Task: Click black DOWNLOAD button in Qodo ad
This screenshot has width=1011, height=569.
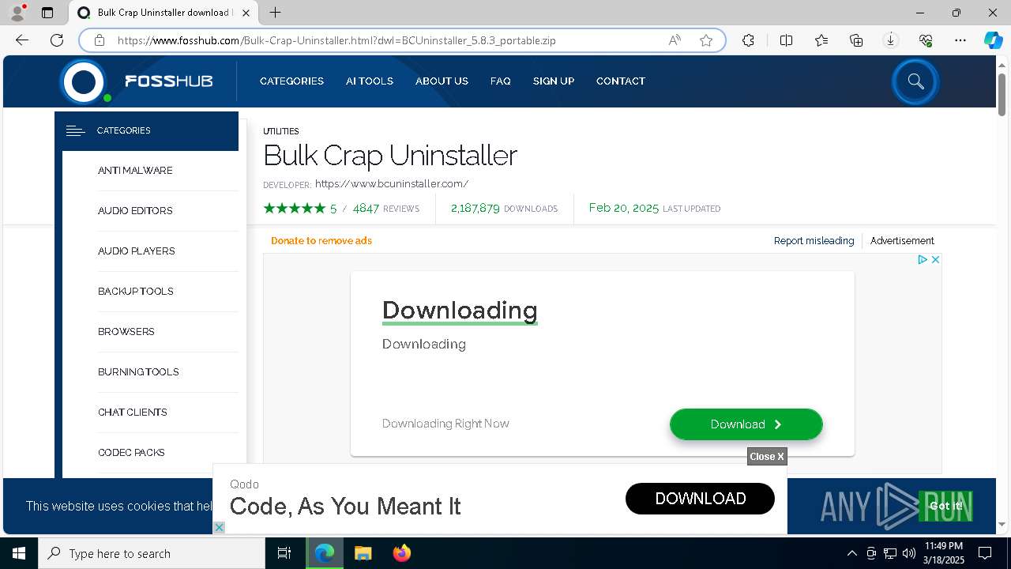Action: (x=700, y=499)
